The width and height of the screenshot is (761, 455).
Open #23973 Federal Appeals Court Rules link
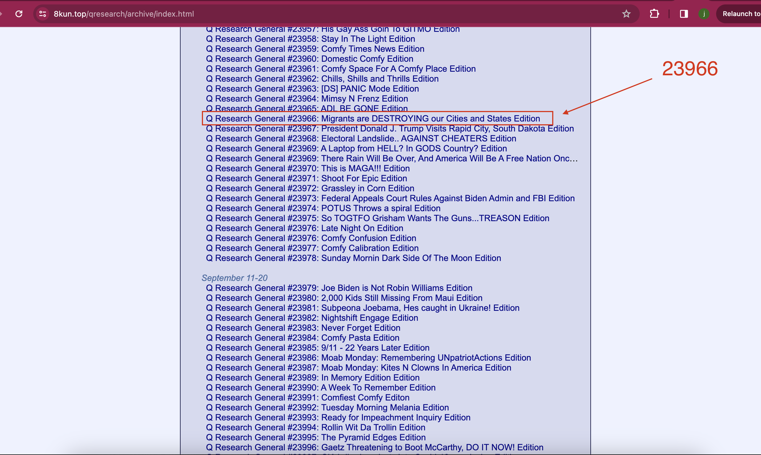tap(390, 198)
